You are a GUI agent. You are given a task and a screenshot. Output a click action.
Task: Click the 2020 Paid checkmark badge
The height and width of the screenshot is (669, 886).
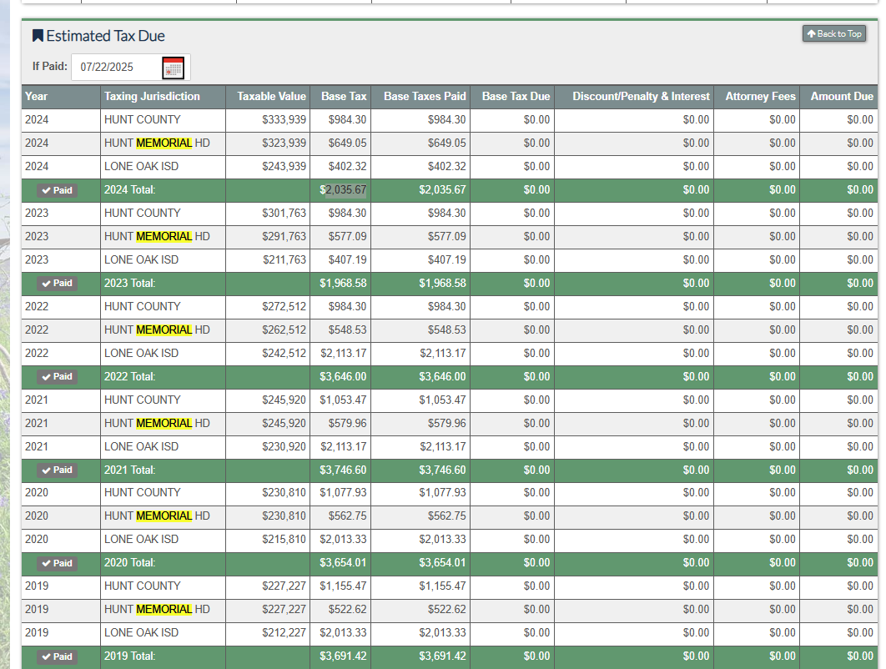click(57, 564)
